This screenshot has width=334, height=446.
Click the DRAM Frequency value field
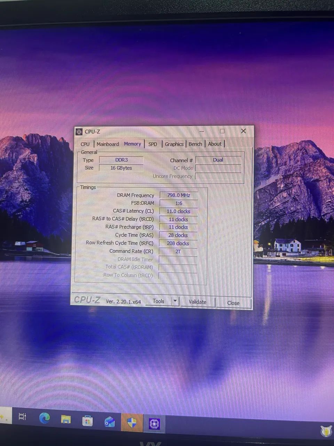[178, 195]
